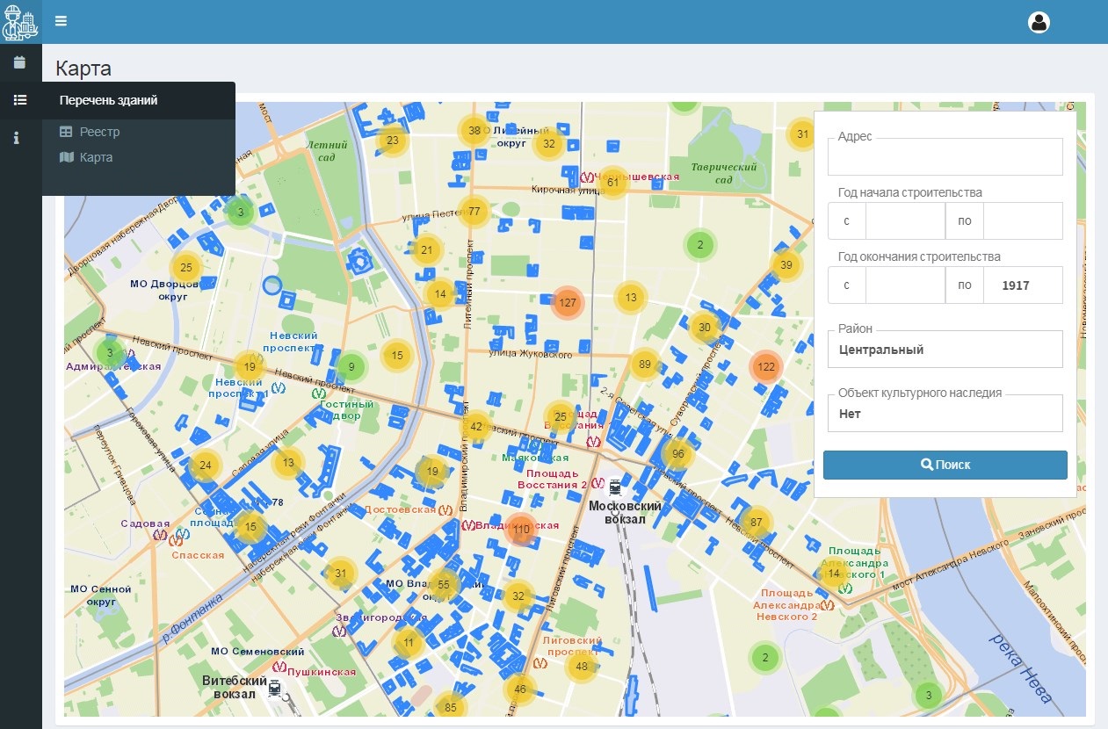This screenshot has width=1108, height=729.
Task: Click yellow cluster marker 87
Action: (x=756, y=523)
